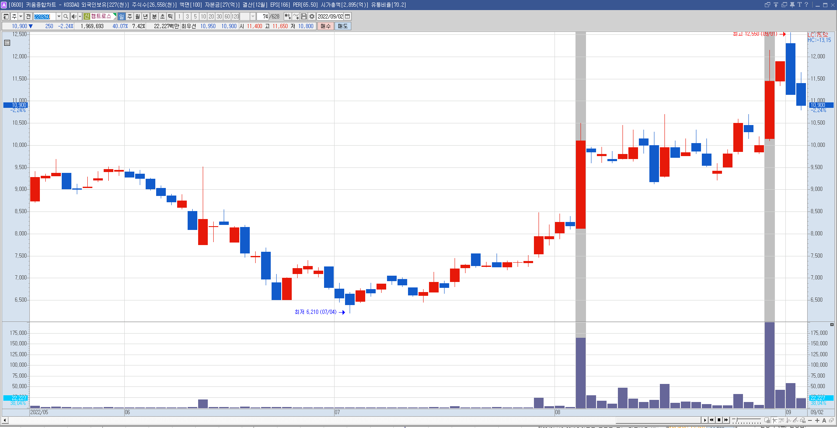The height and width of the screenshot is (428, 837).
Task: Zoom in chart with plus icon
Action: 817,420
